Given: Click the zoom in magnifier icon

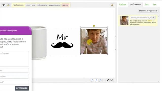Looking at the screenshot, I should pos(100,80).
